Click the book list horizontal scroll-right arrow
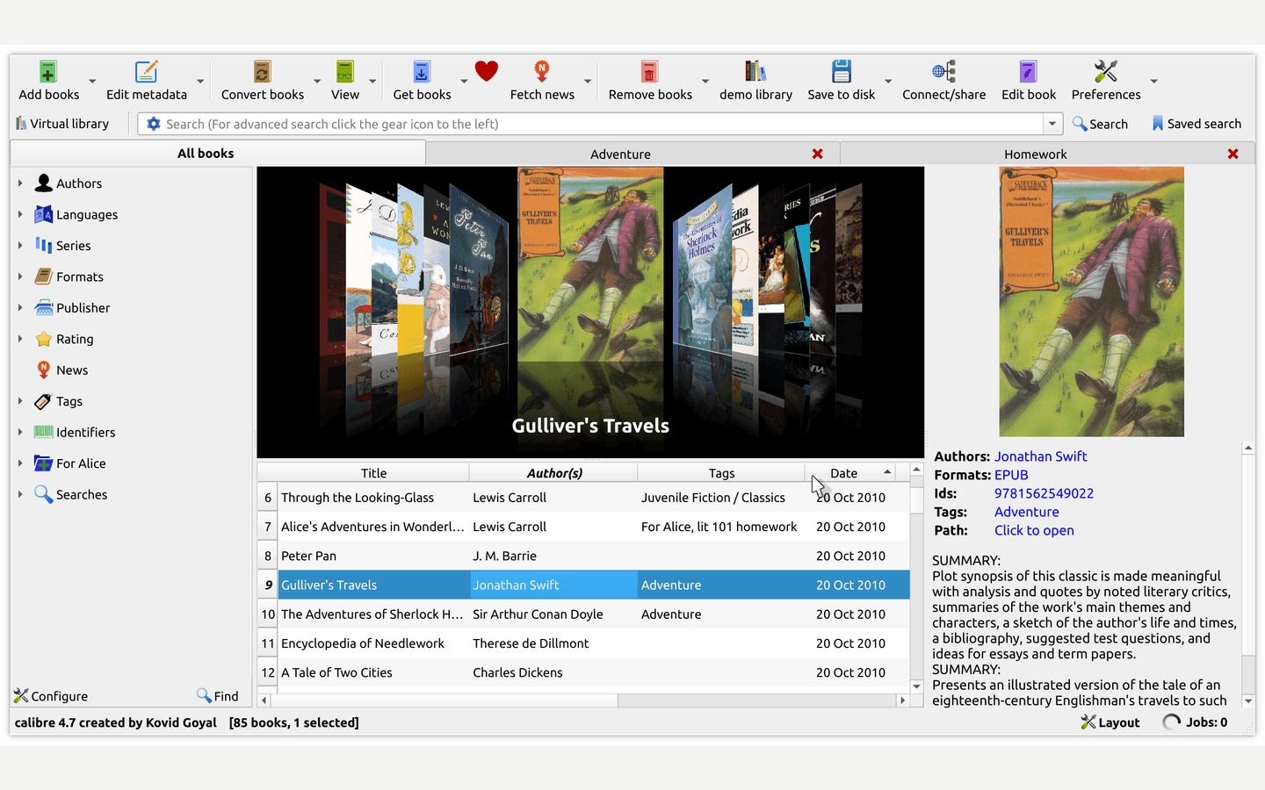Image resolution: width=1265 pixels, height=790 pixels. point(902,700)
